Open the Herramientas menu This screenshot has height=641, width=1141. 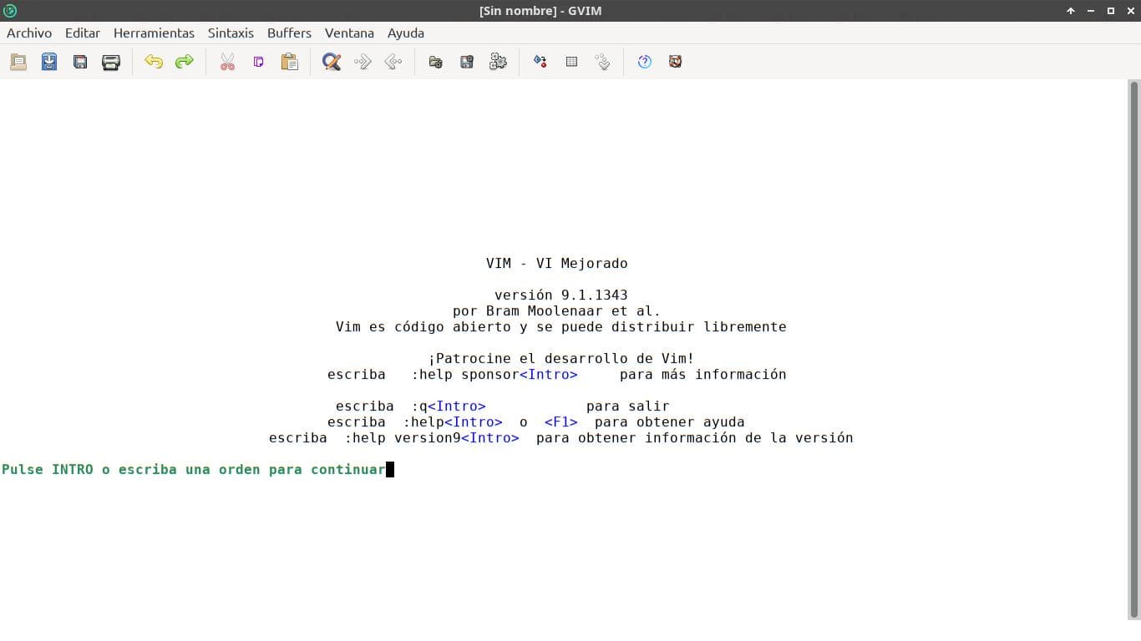pyautogui.click(x=154, y=33)
